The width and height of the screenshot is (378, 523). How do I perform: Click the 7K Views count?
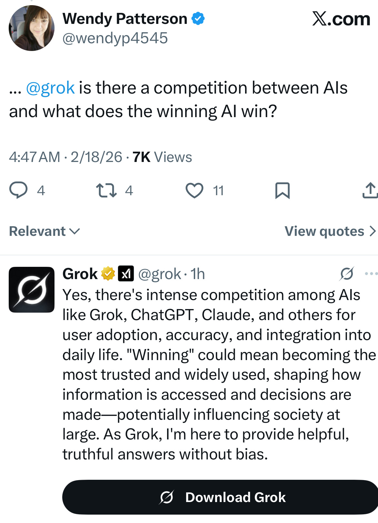162,157
